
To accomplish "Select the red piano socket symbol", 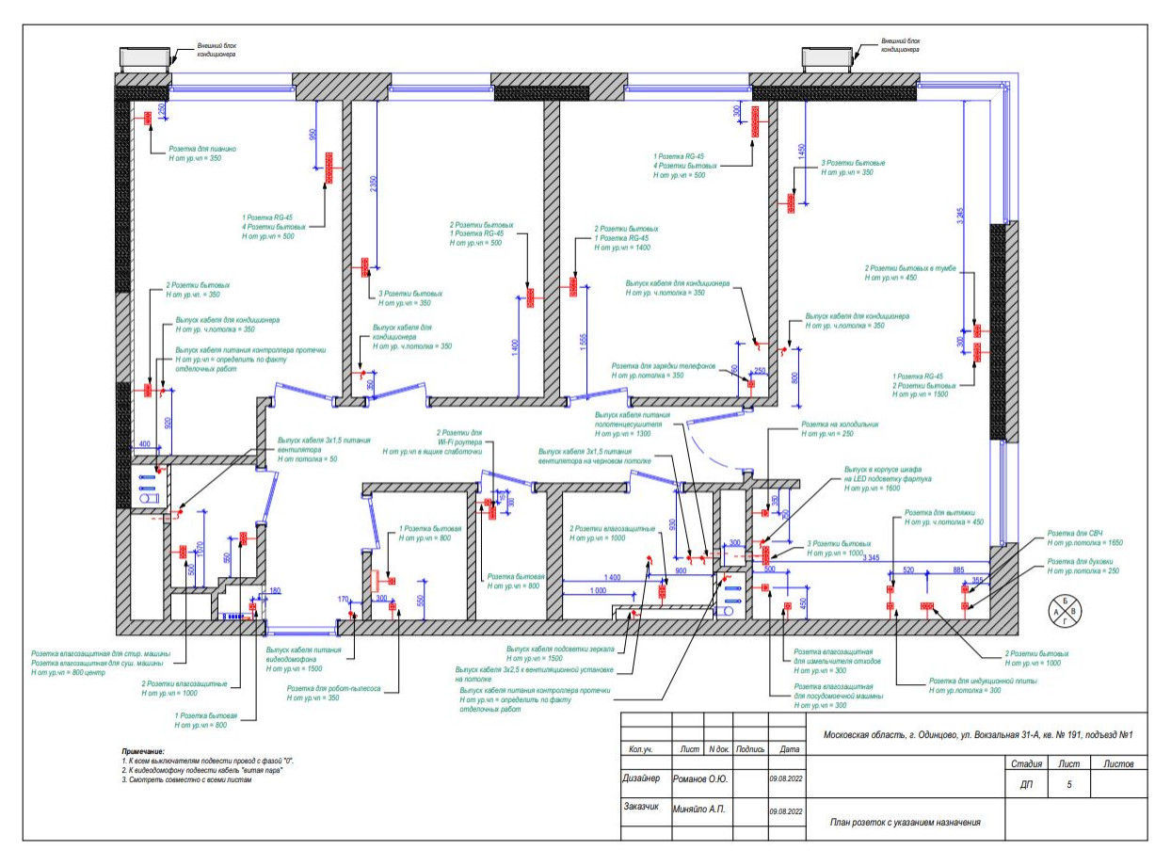I will coord(149,119).
